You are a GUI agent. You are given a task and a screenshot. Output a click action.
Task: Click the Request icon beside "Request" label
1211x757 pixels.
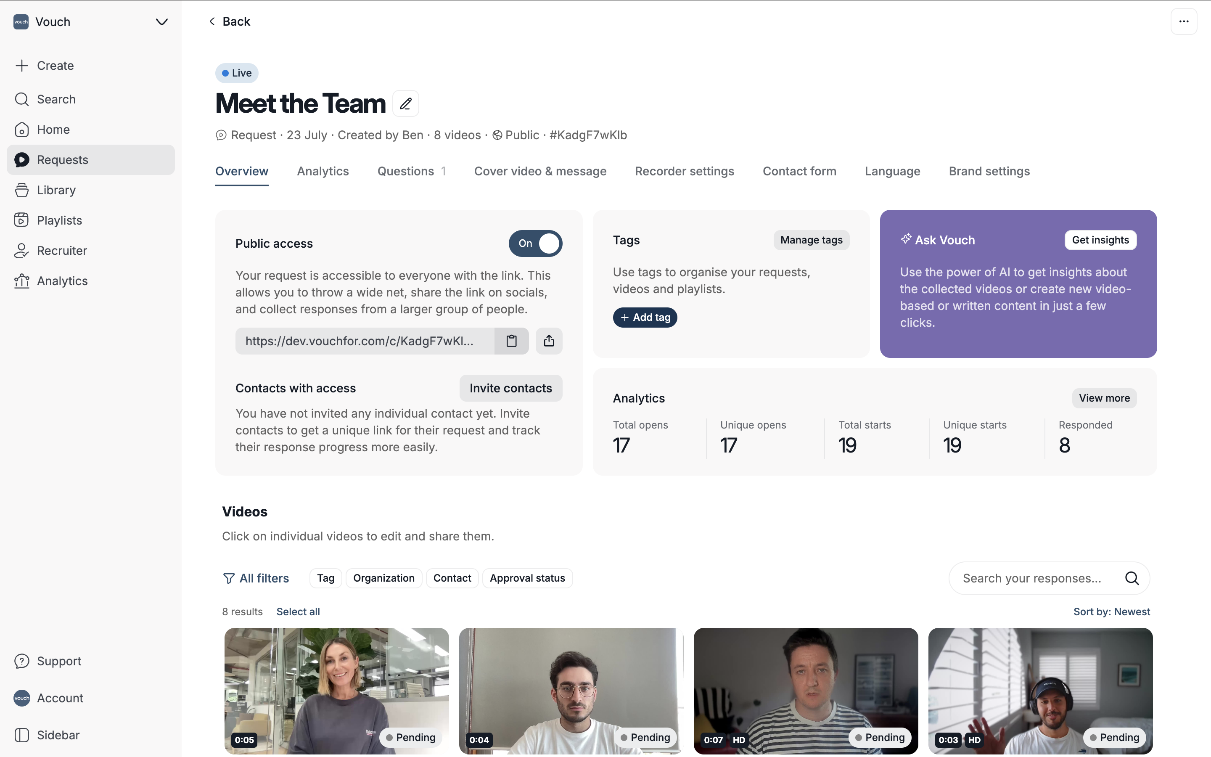(221, 135)
